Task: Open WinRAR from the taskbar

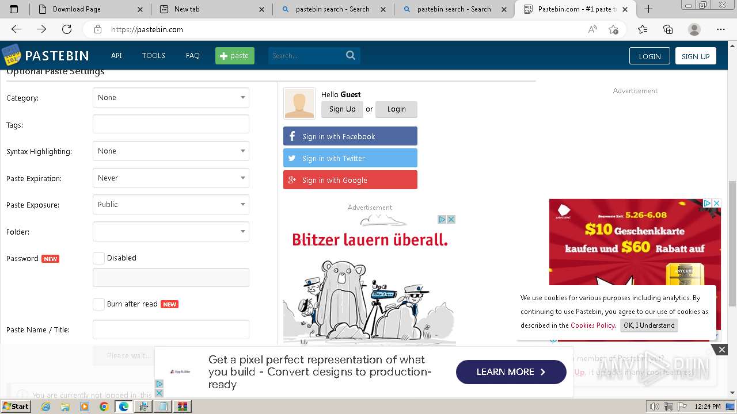Action: click(183, 407)
